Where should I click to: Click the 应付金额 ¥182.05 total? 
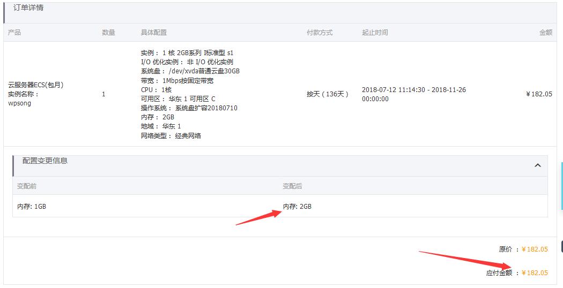(534, 273)
